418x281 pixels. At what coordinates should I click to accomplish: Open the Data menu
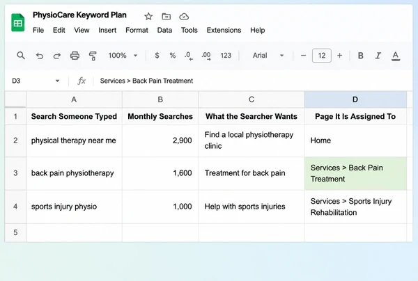tap(164, 30)
